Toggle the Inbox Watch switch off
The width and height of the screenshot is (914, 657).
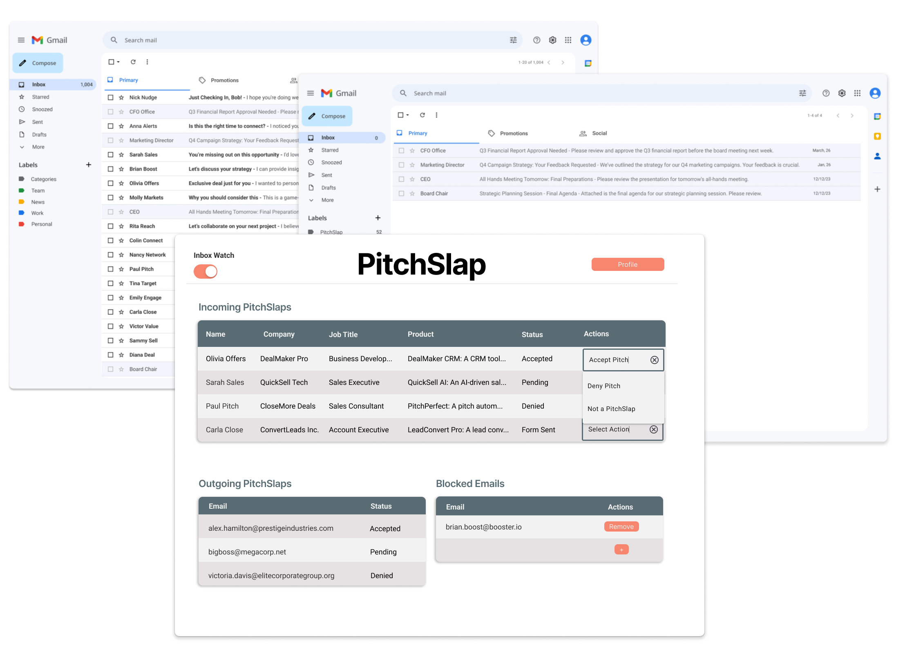206,271
